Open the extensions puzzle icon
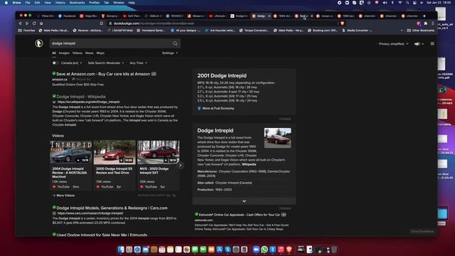 tap(425, 23)
